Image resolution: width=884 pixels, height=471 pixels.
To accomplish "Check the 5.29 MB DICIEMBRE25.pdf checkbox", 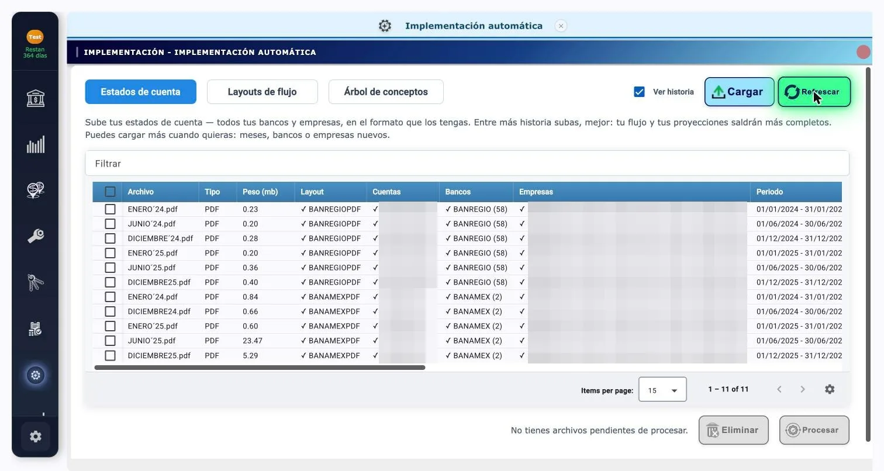I will click(x=110, y=355).
